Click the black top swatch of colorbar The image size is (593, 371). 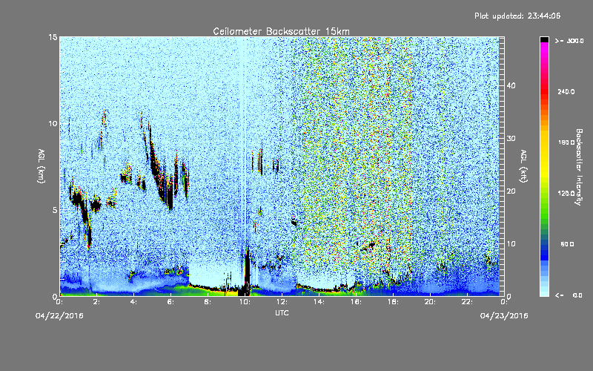pos(544,39)
